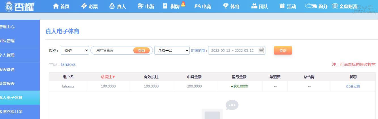Click the gift icon for 活动
The width and height of the screenshot is (378, 119).
(x=282, y=6)
